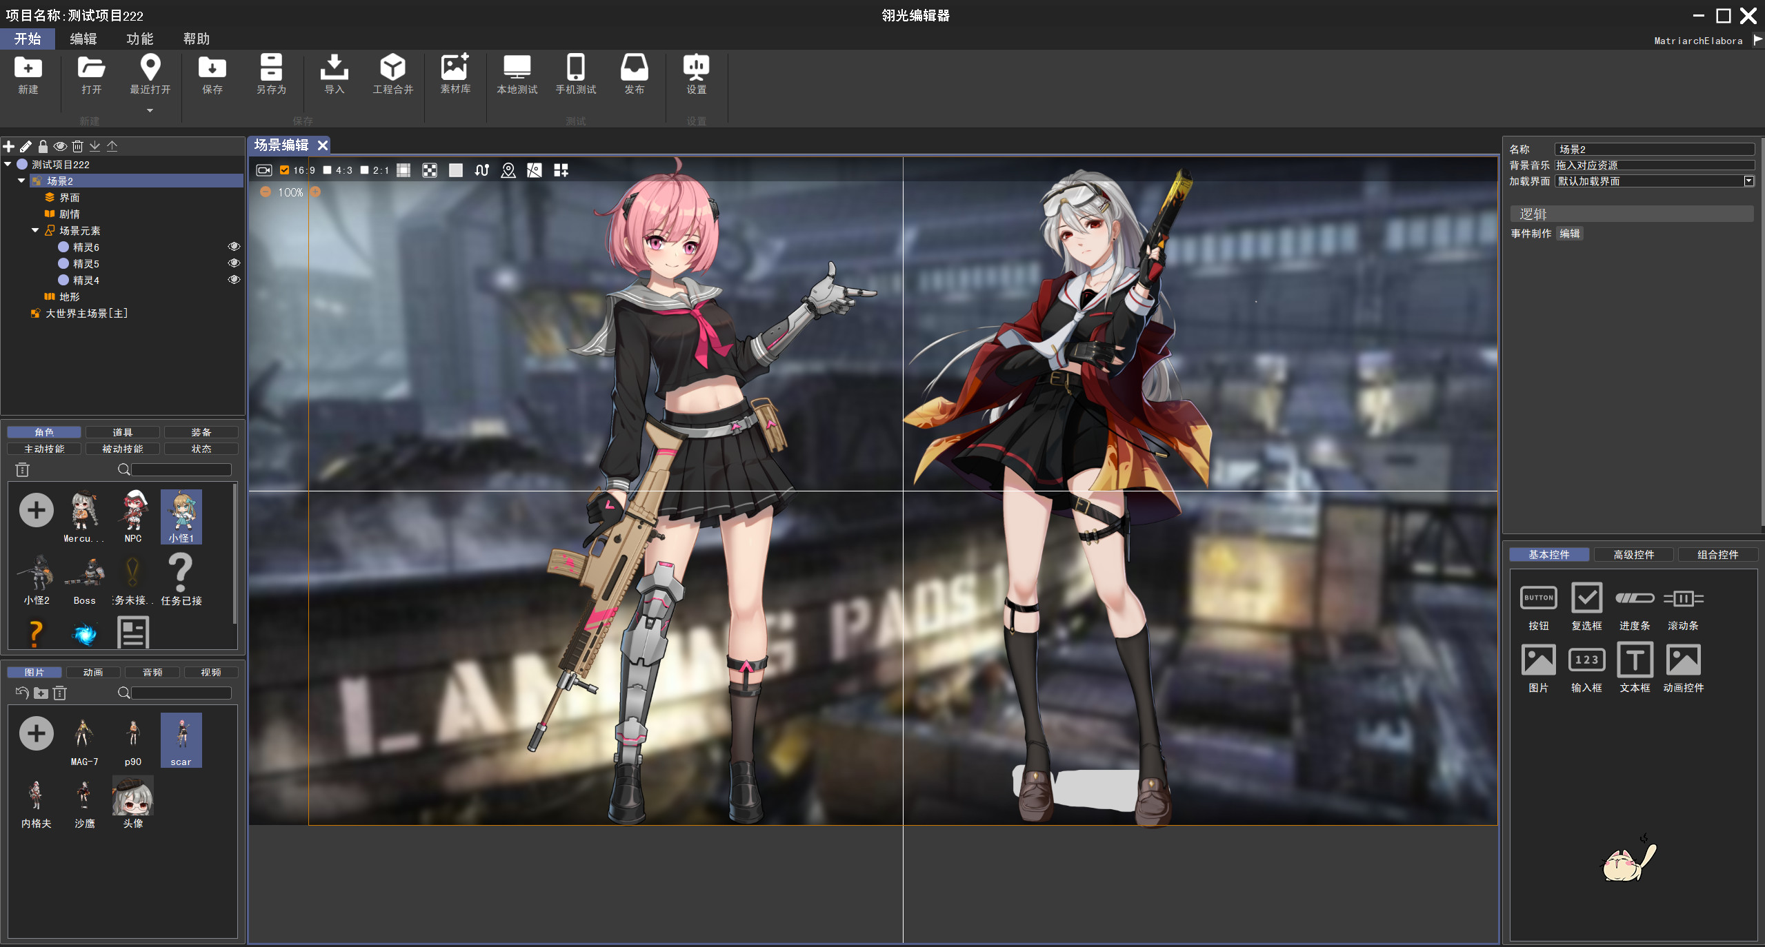Screen dimensions: 1765x947
Task: Hide the 精灵5 sprite via its eye icon
Action: pyautogui.click(x=234, y=263)
